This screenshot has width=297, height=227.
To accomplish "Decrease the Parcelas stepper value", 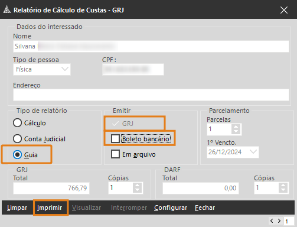I will pos(236,132).
